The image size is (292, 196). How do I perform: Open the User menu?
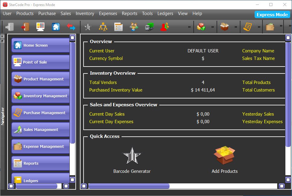coord(7,14)
